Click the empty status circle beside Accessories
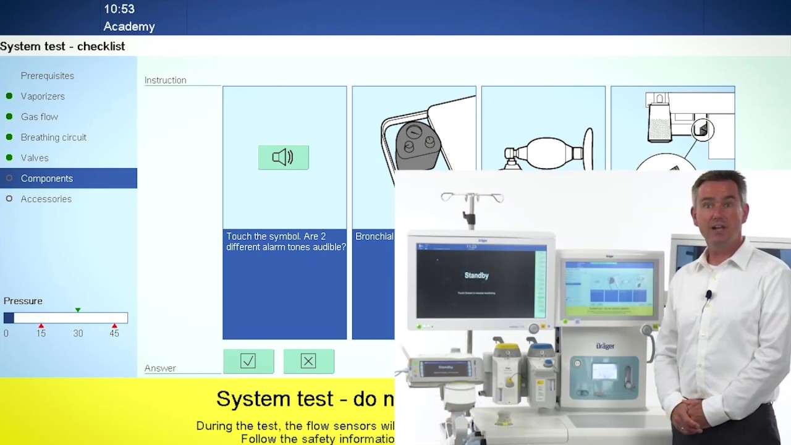Screen dimensions: 791x445 click(9, 198)
